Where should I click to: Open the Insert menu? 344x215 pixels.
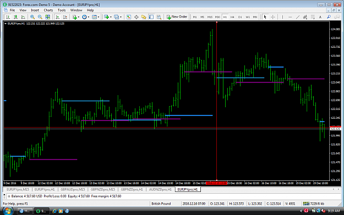point(35,10)
